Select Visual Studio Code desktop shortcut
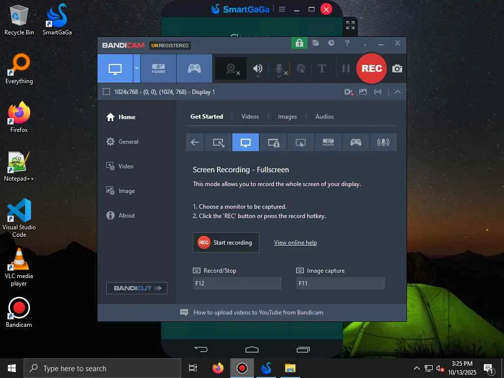This screenshot has width=504, height=378. coord(19,218)
